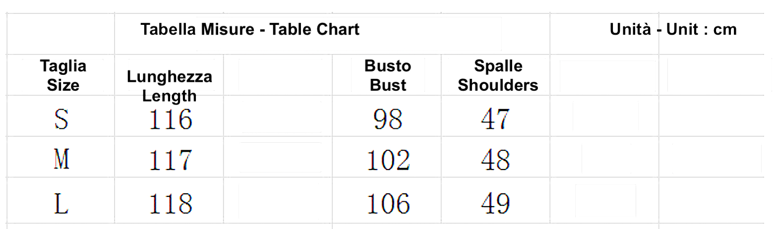Viewport: 776px width, 229px height.
Task: Click the size S row label
Action: tap(61, 119)
